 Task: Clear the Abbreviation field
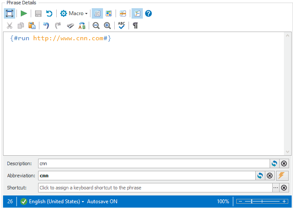pos(270,176)
